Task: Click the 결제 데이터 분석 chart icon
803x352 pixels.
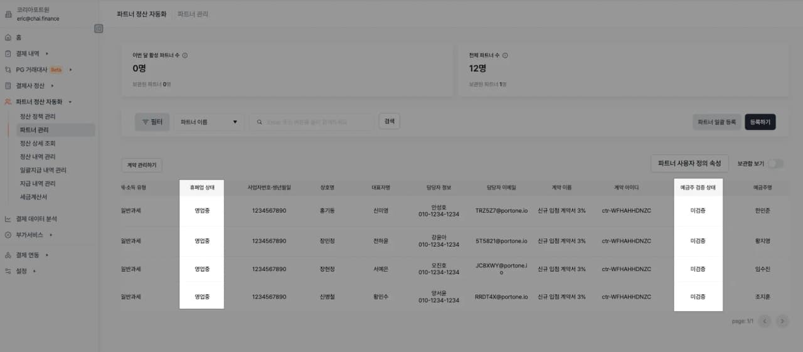Action: click(8, 219)
